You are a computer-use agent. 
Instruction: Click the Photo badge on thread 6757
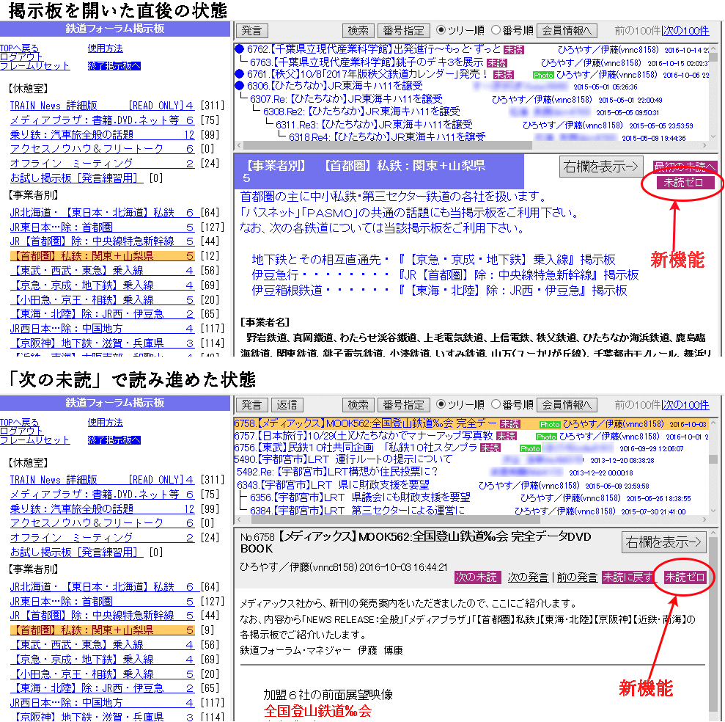coord(546,437)
